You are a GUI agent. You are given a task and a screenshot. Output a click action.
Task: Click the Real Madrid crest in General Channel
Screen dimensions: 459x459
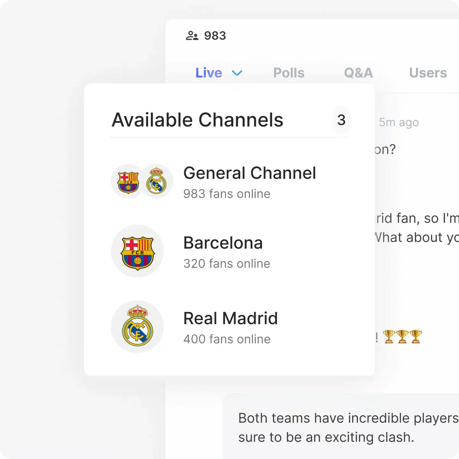tap(157, 181)
